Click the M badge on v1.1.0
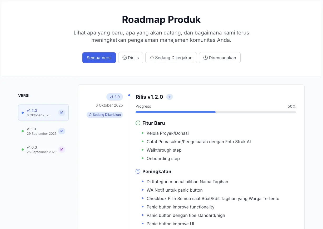The image size is (323, 229). 62,131
